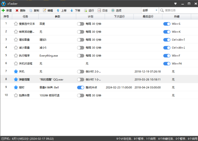Sort by the 最后运行 column header
Screen dimensions: 198x141
[x=148, y=17]
